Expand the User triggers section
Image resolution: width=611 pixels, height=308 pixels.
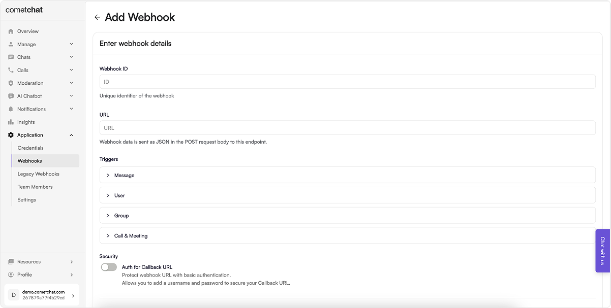pyautogui.click(x=347, y=195)
